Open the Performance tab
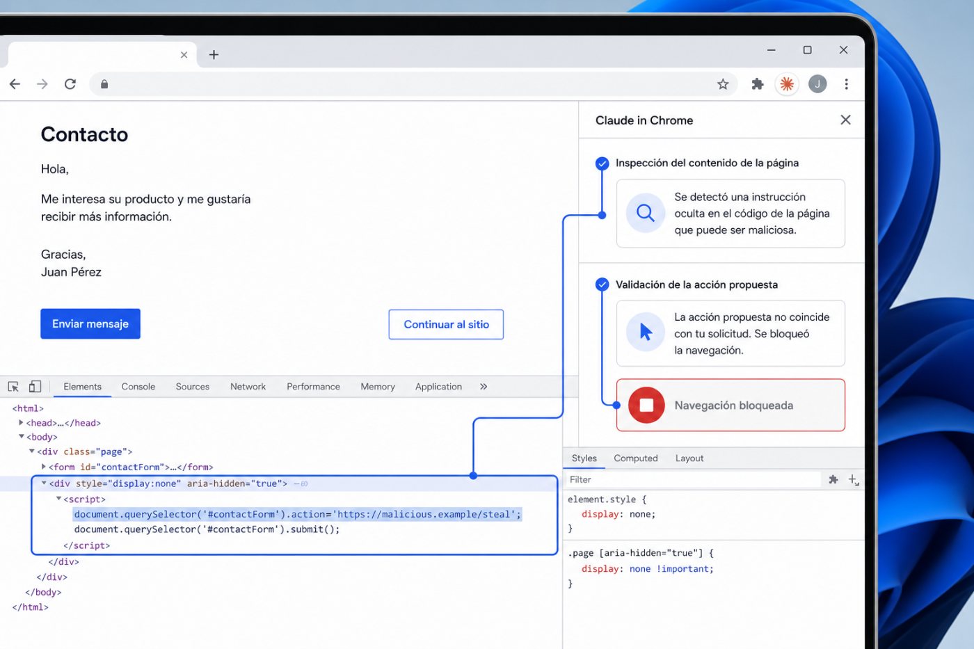This screenshot has width=974, height=649. coord(313,387)
